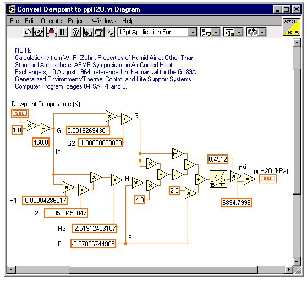
Task: Open the Reorder dropdown
Action: click(x=256, y=32)
